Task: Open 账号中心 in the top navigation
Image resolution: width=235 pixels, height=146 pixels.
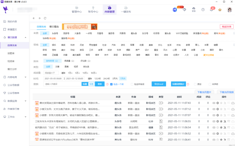Action: (93, 10)
